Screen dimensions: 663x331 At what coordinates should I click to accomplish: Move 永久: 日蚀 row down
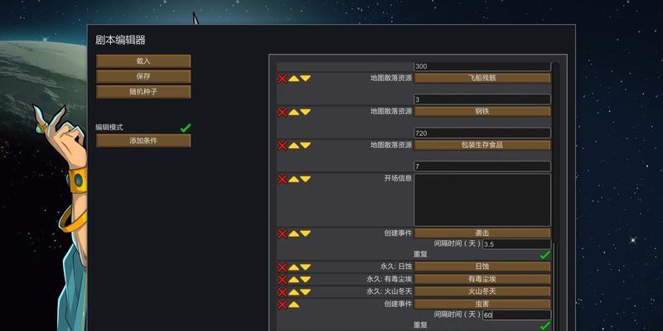[305, 266]
